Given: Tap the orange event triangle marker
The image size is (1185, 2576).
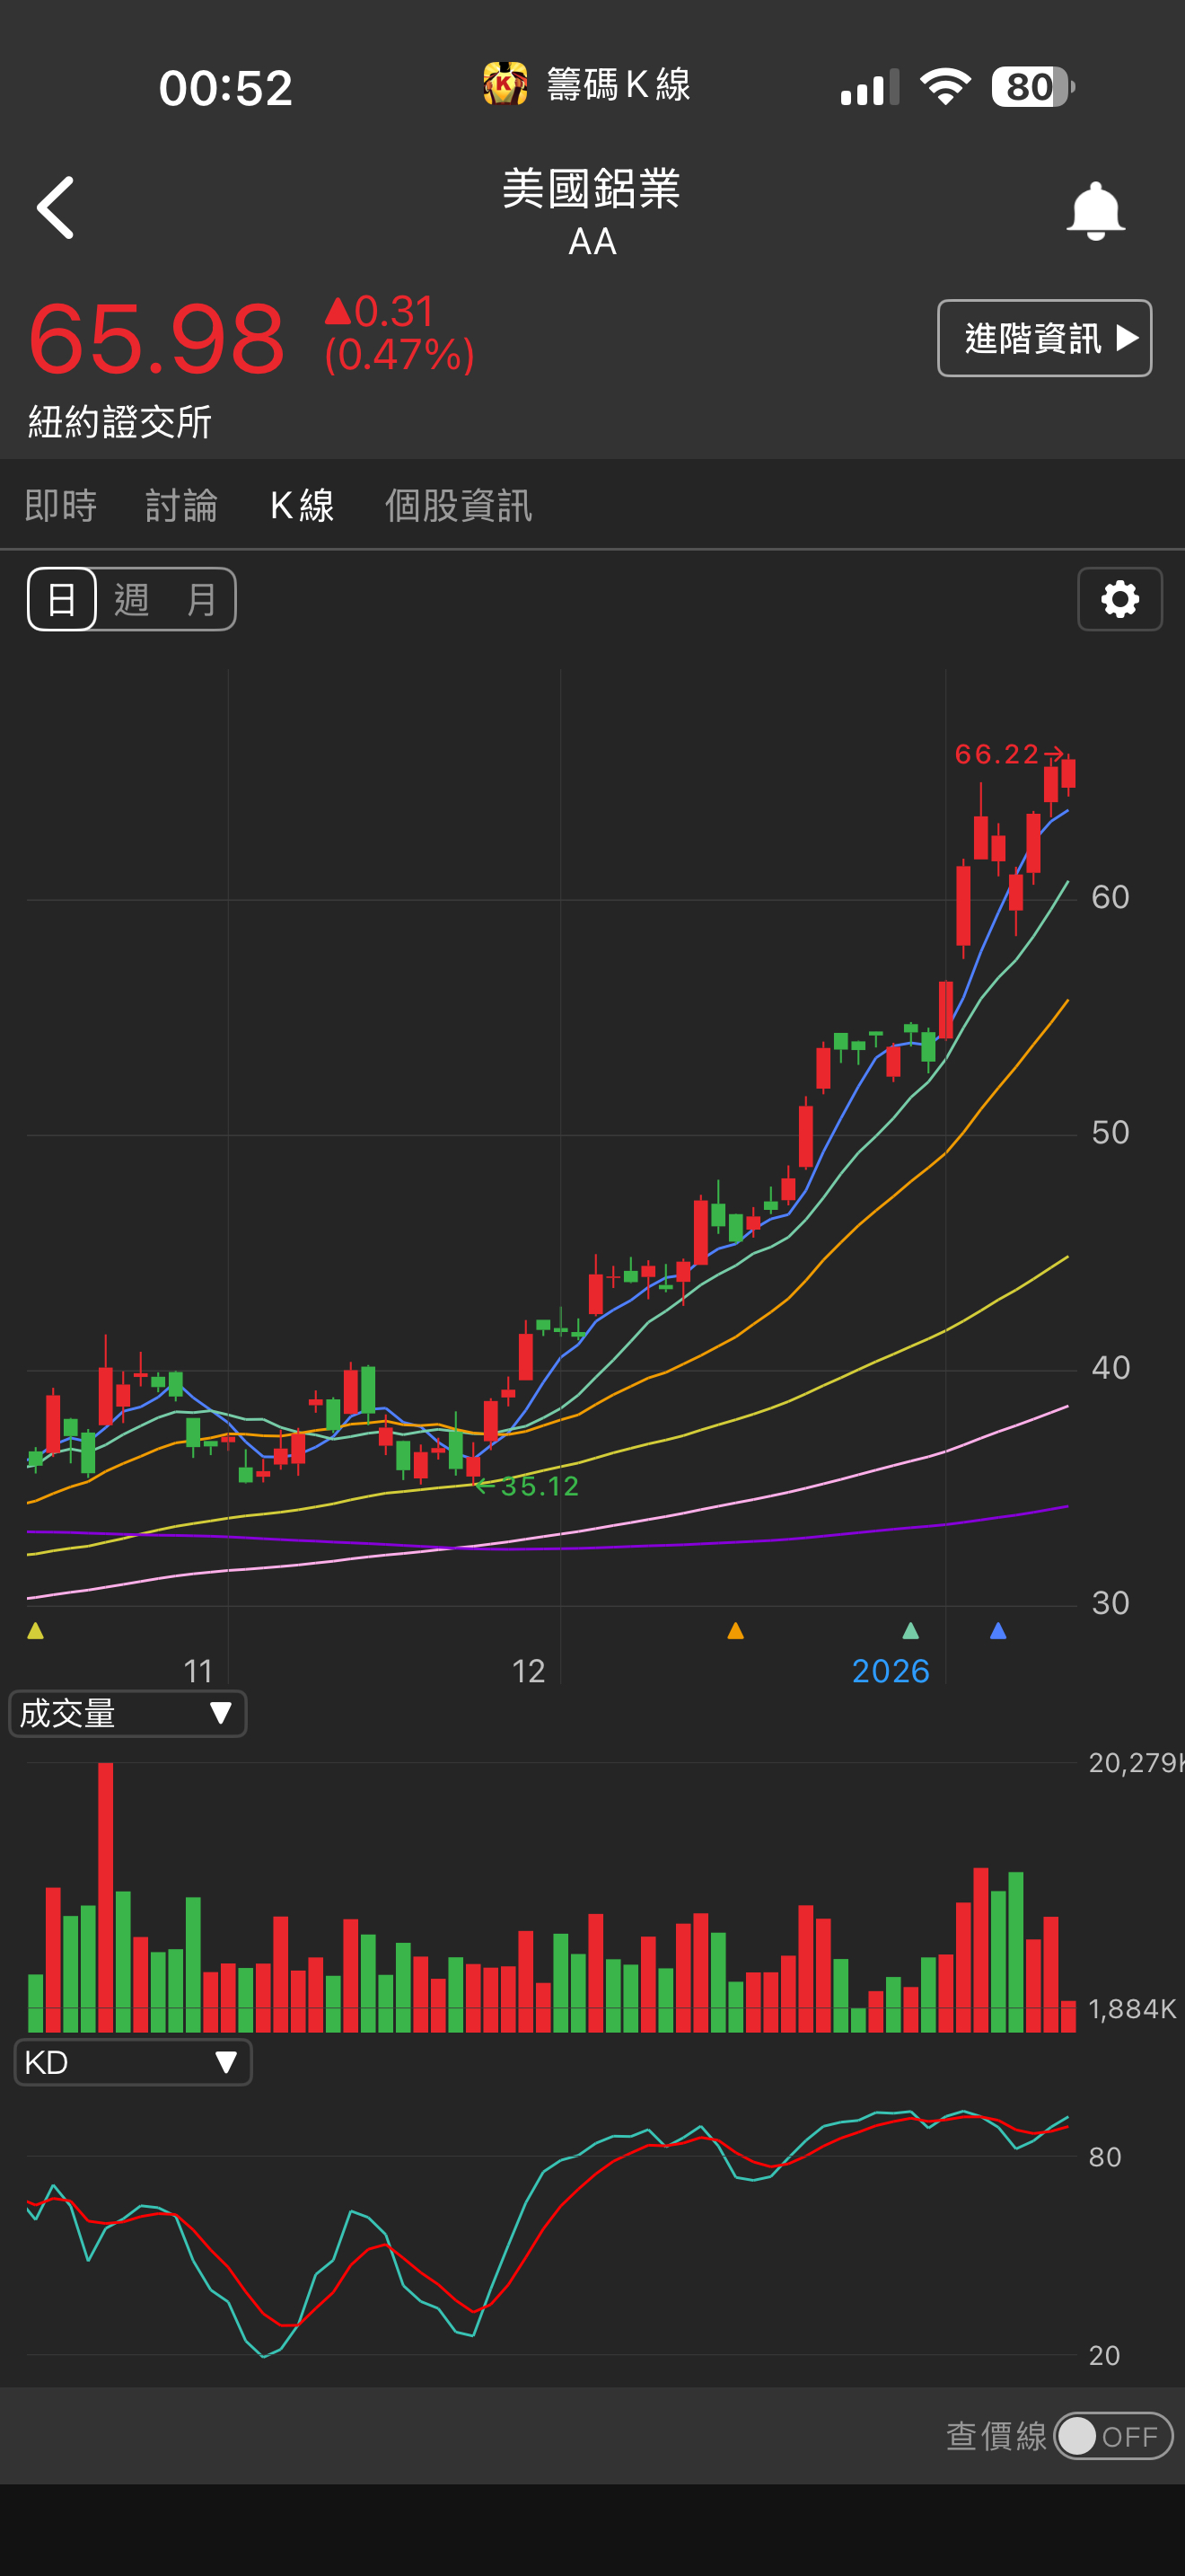Looking at the screenshot, I should 735,1631.
